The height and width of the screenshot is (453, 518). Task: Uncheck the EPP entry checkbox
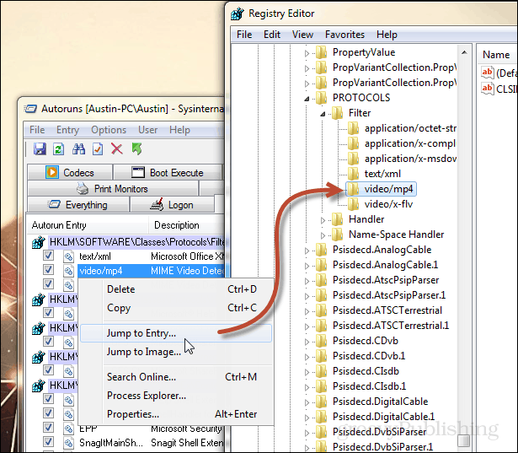pyautogui.click(x=48, y=427)
